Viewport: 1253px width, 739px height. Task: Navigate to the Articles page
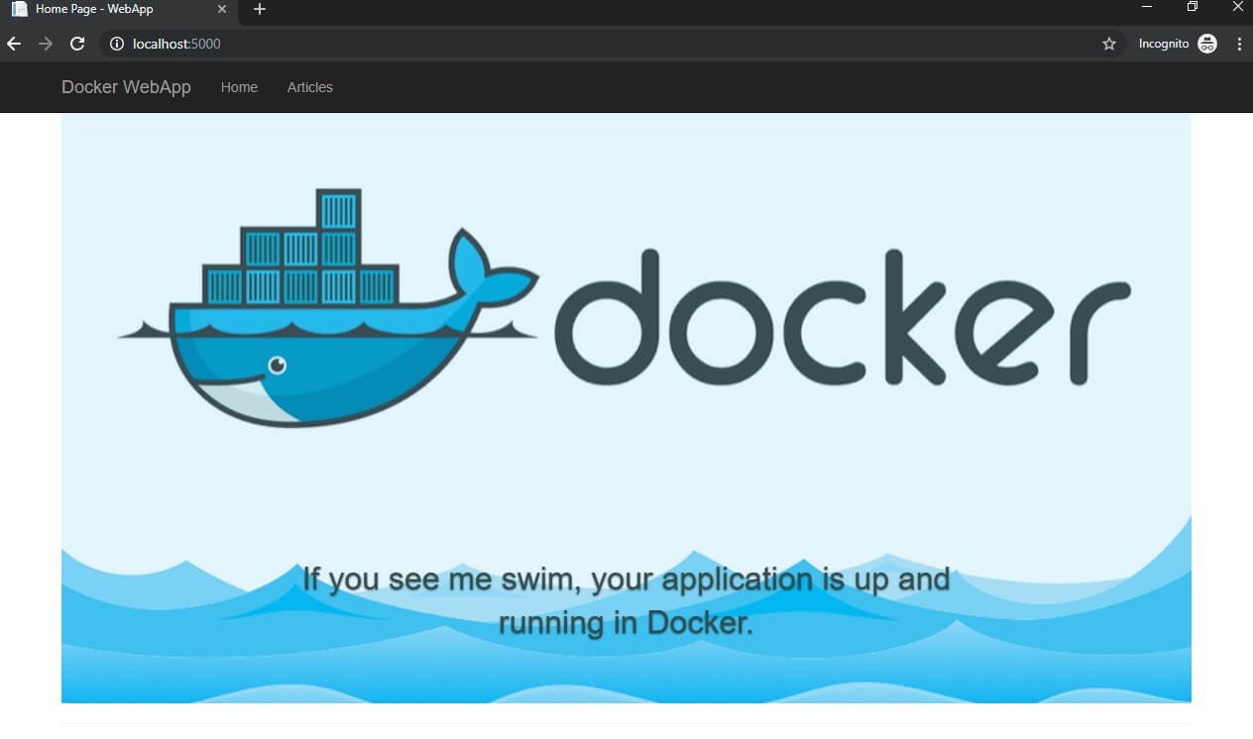click(309, 87)
